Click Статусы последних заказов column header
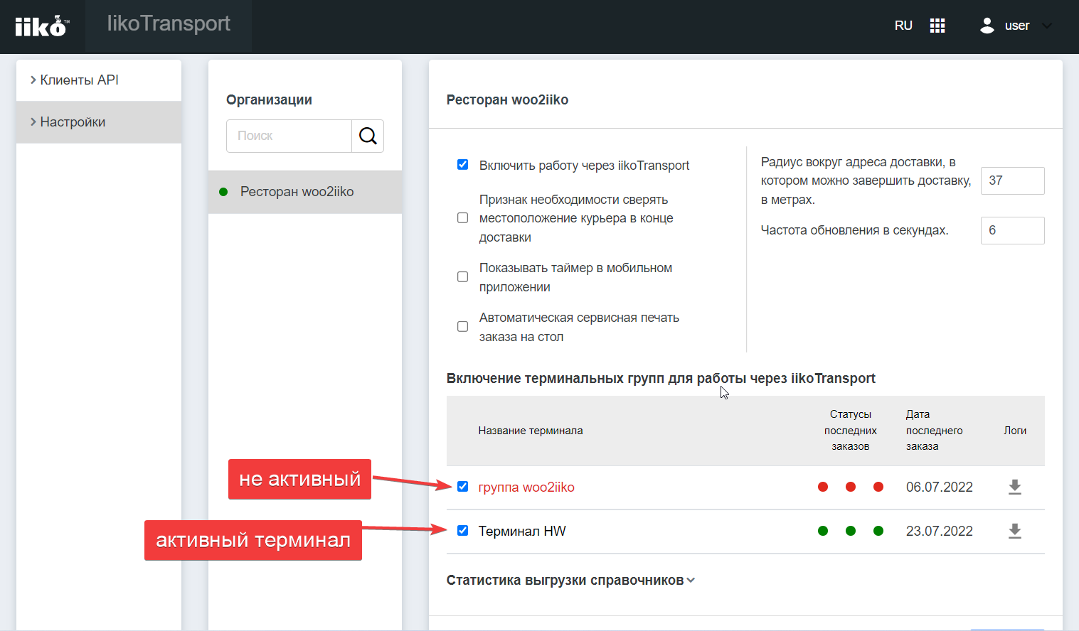1079x631 pixels. tap(851, 431)
